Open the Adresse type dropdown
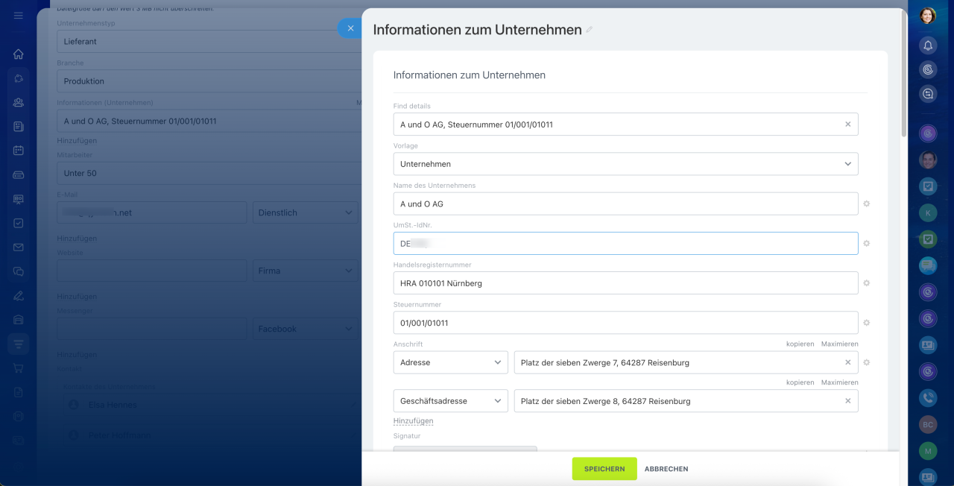The width and height of the screenshot is (954, 486). (x=450, y=362)
